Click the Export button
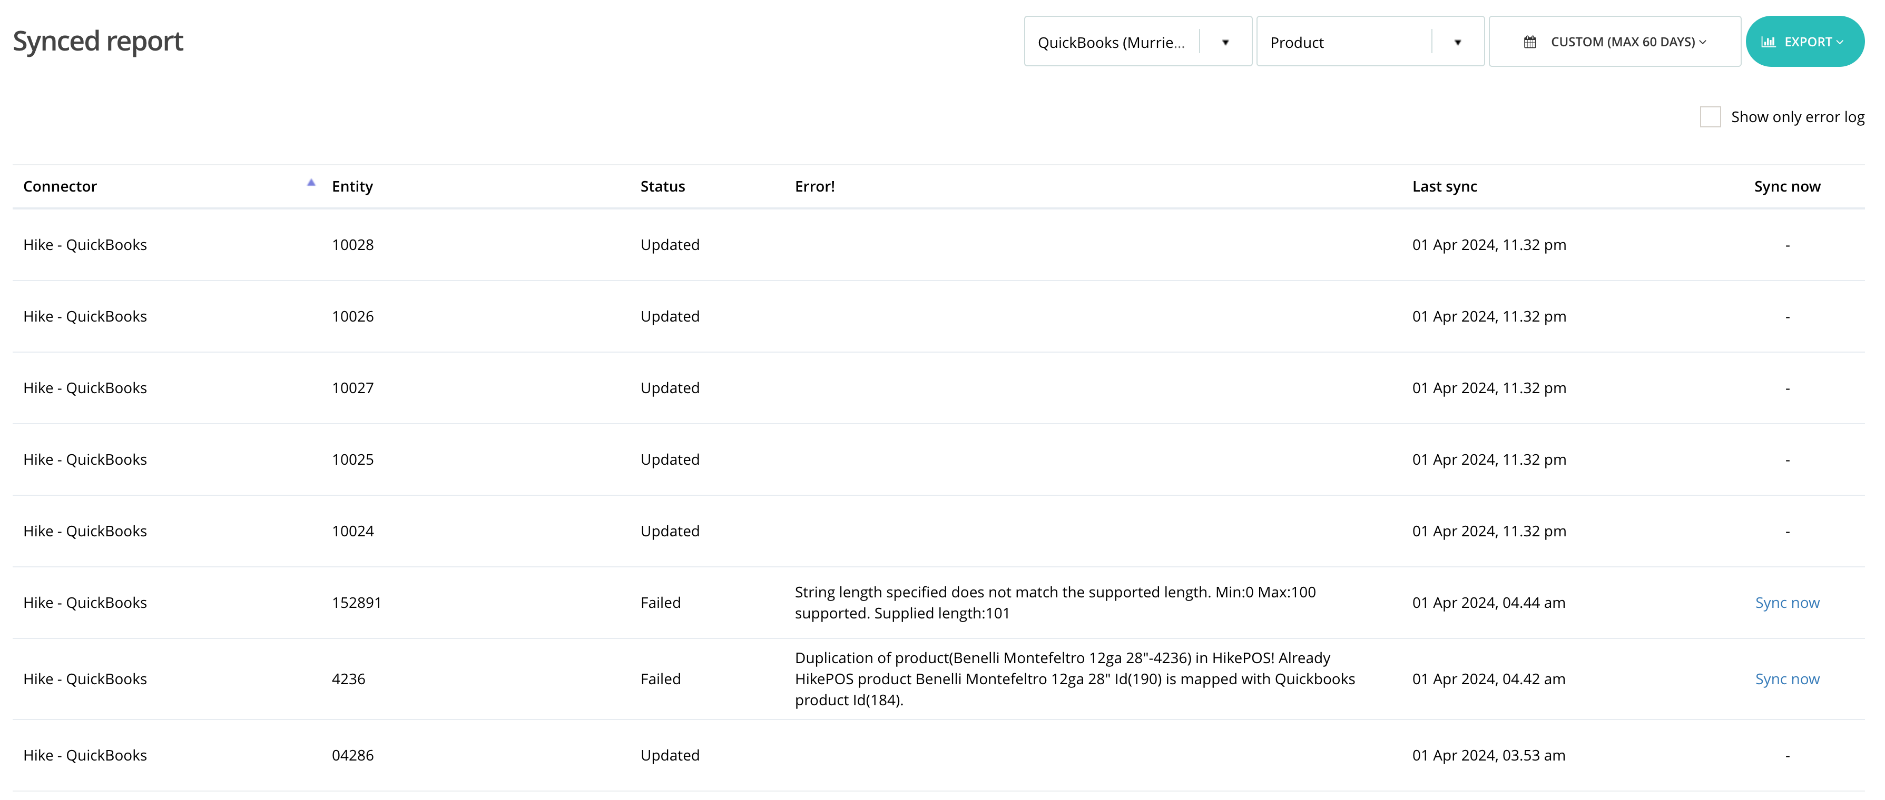Screen dimensions: 1885x800 coord(1804,42)
